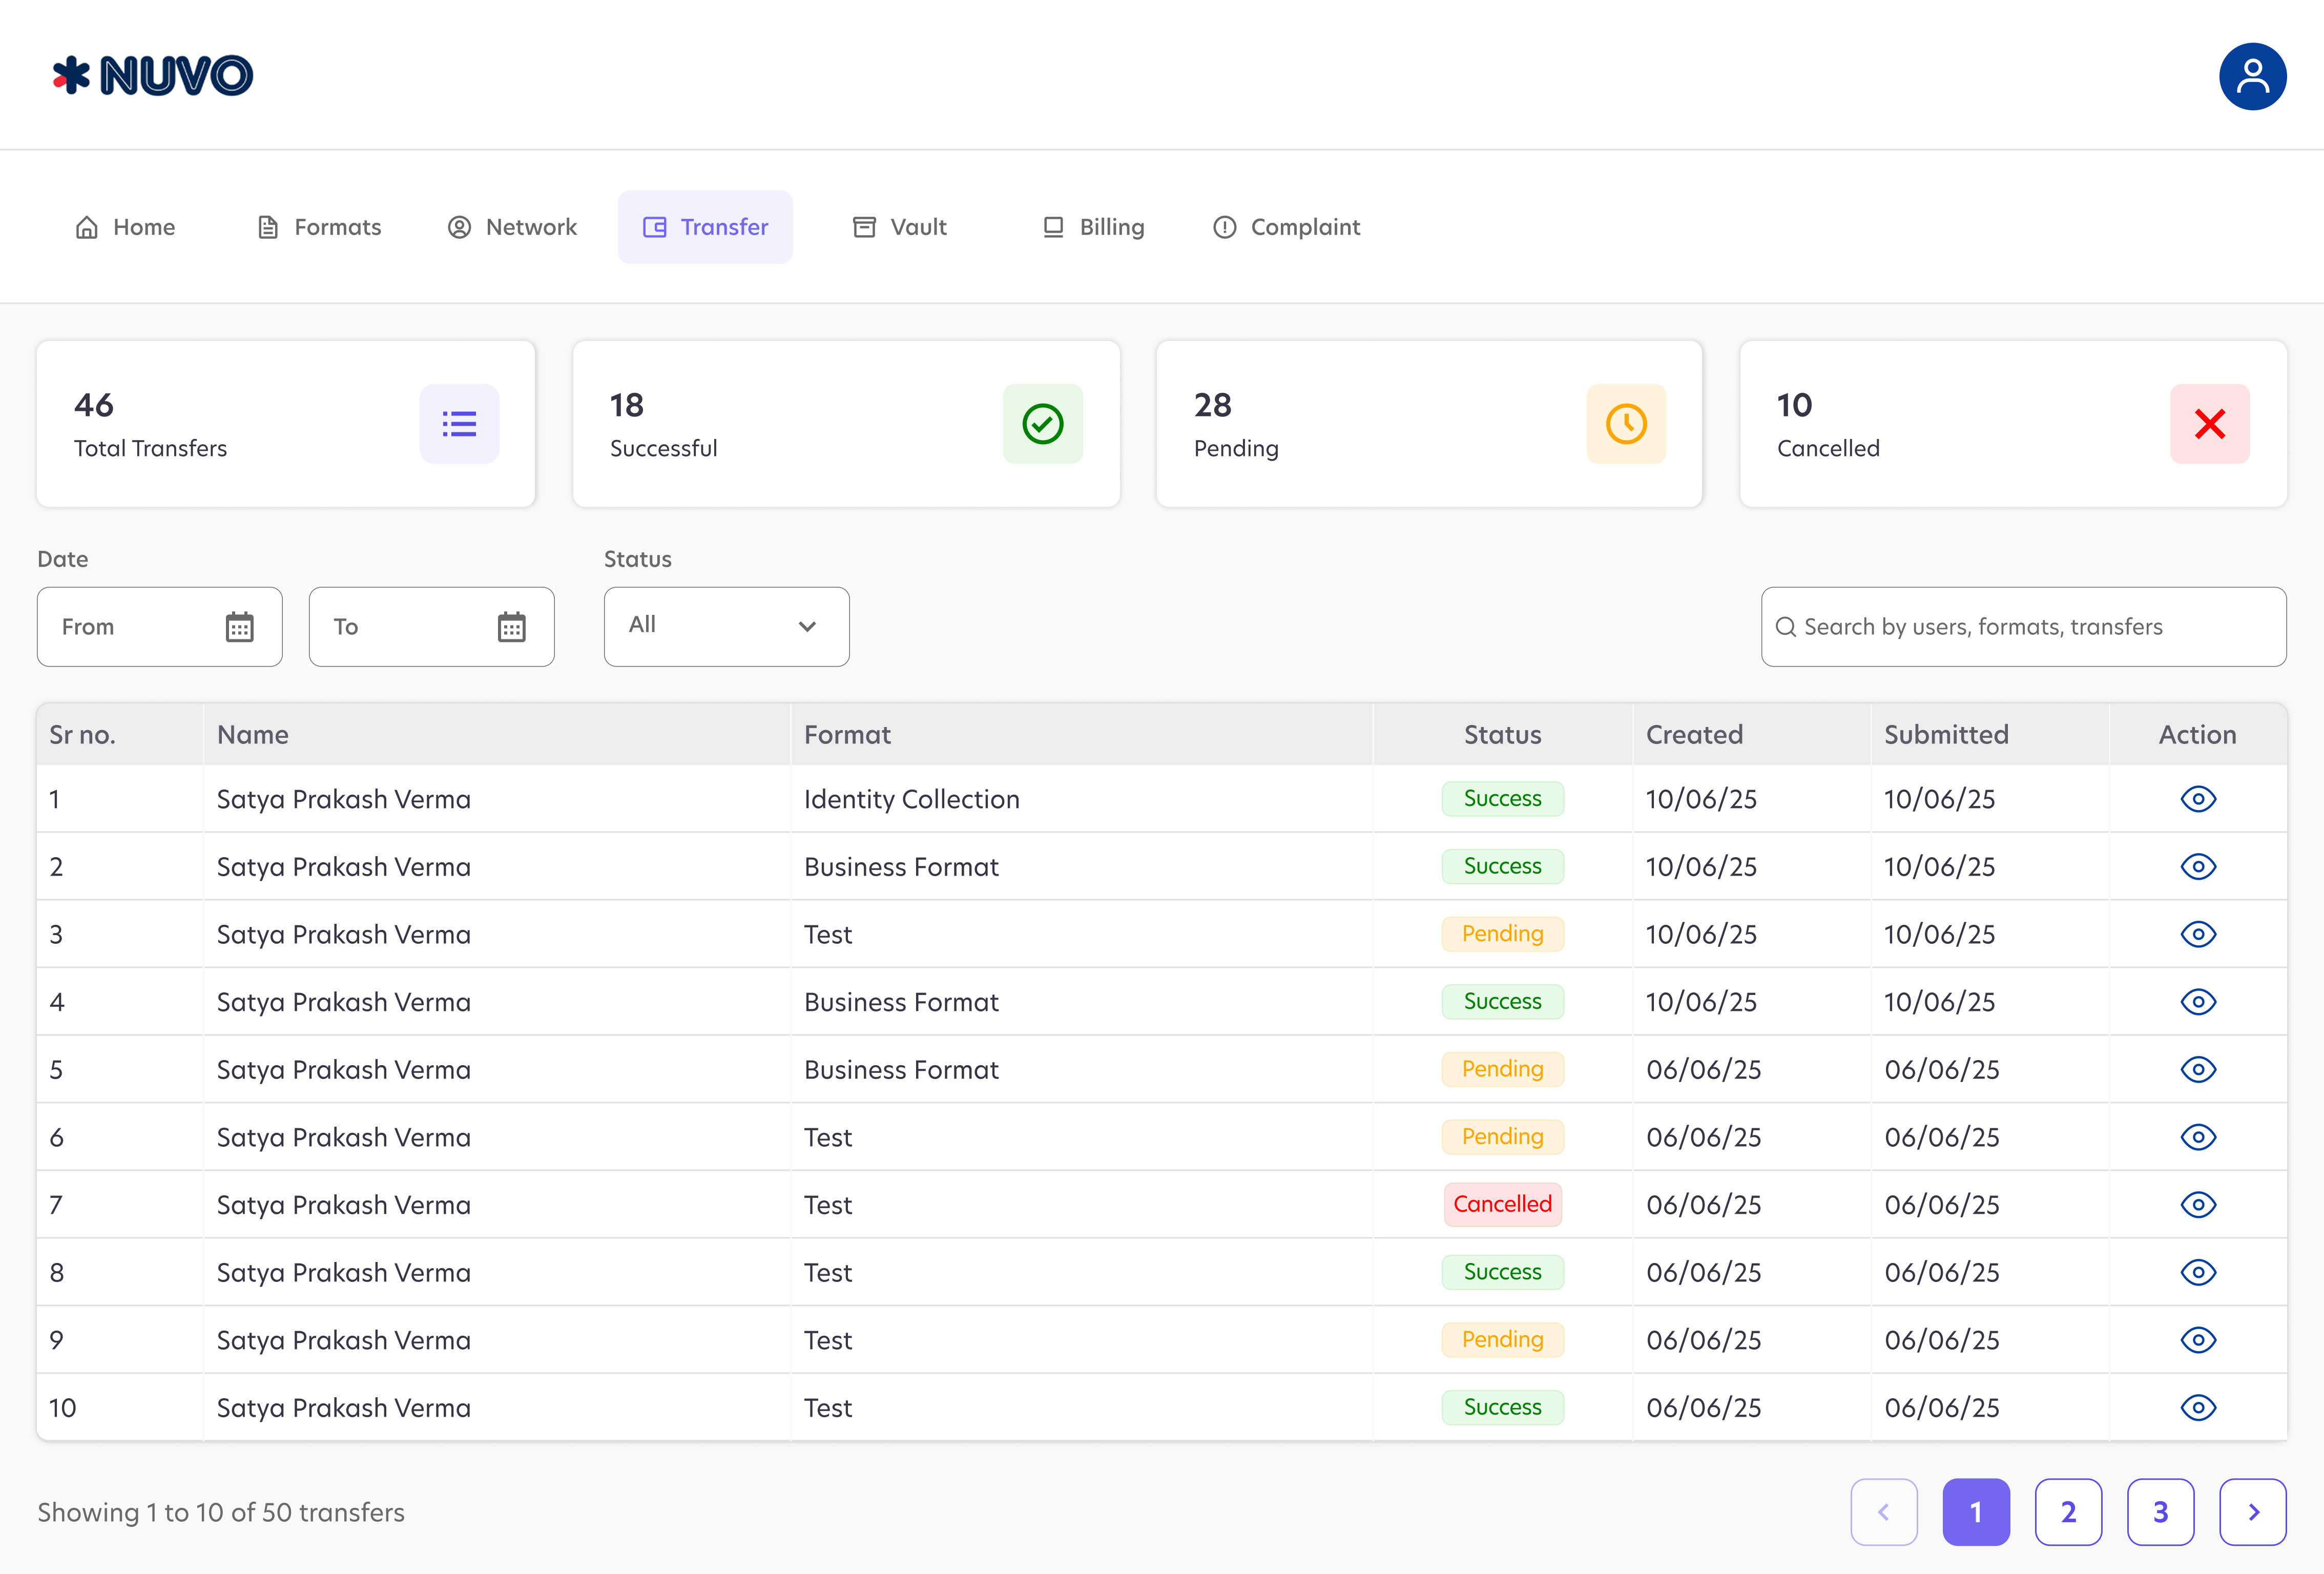Jump to page 3
Screen dimensions: 2324x1574
tap(2160, 1512)
